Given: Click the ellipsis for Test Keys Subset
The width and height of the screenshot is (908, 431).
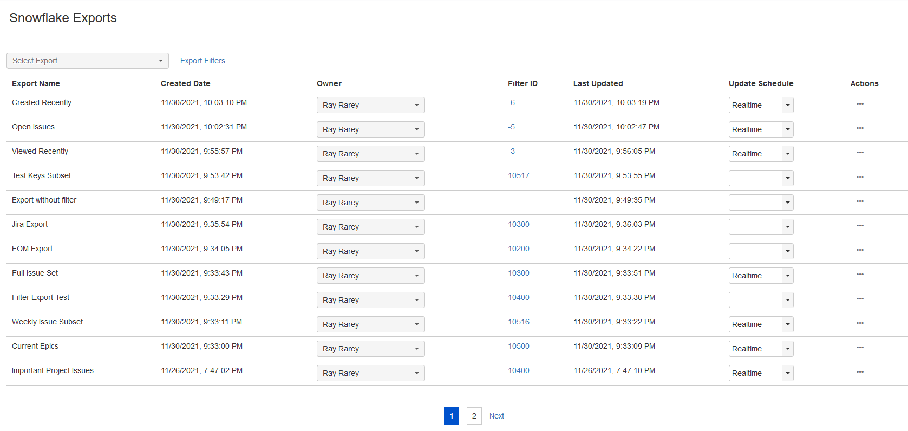Looking at the screenshot, I should (860, 177).
